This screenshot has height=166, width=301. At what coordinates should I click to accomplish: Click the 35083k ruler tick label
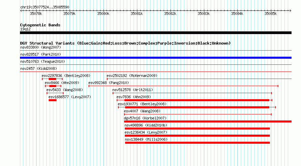pyautogui.click(x=204, y=13)
